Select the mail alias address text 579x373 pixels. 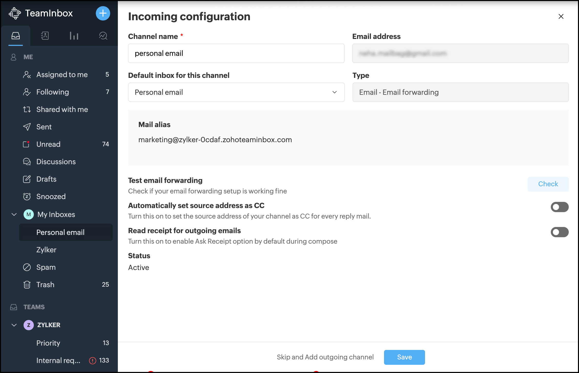pos(215,140)
